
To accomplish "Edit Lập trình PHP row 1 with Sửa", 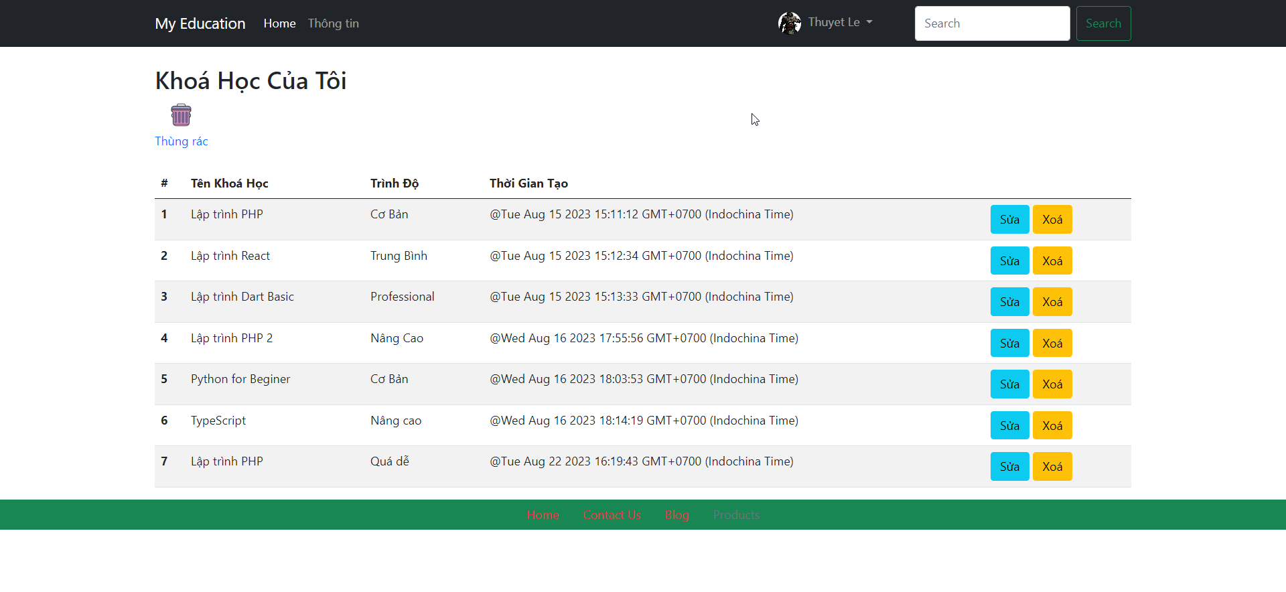I will tap(1009, 220).
